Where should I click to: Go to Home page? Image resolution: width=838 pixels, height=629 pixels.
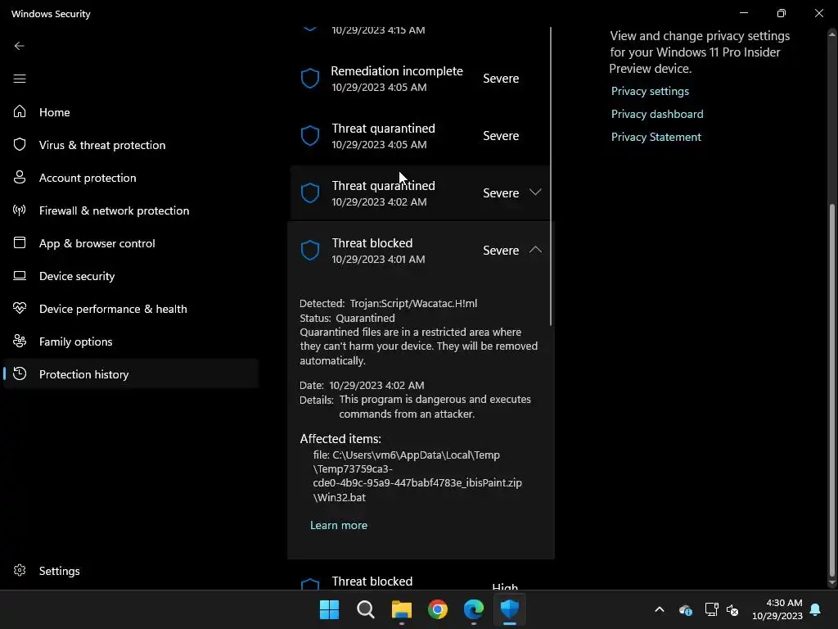[132, 111]
